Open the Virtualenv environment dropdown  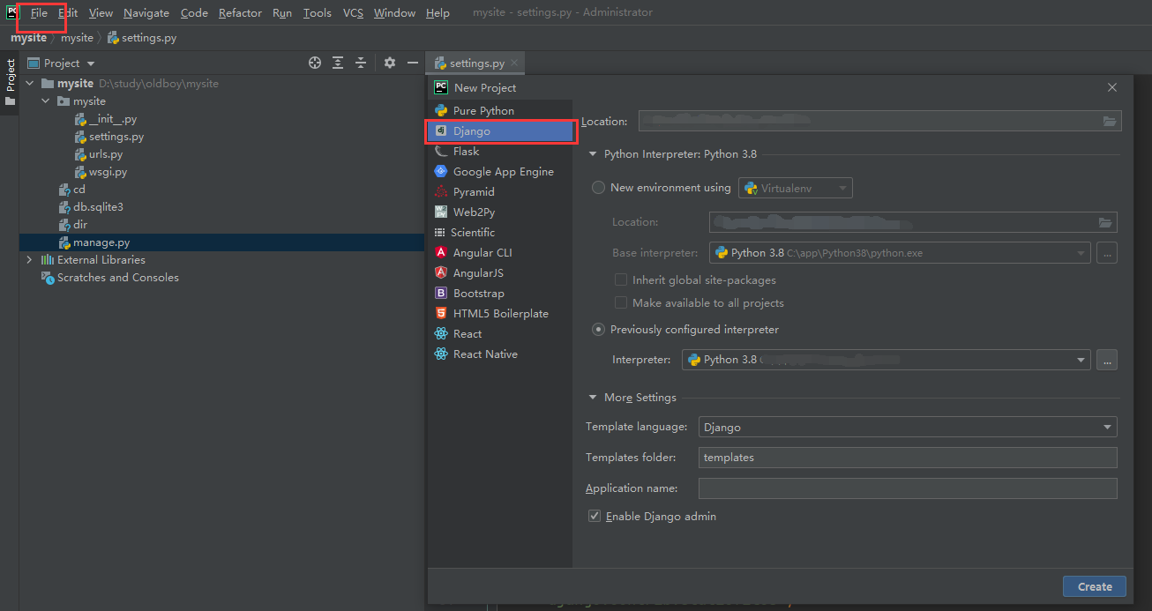796,188
